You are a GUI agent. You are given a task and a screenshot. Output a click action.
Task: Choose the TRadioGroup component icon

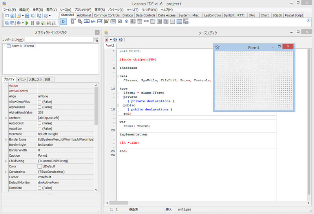tap(159, 21)
